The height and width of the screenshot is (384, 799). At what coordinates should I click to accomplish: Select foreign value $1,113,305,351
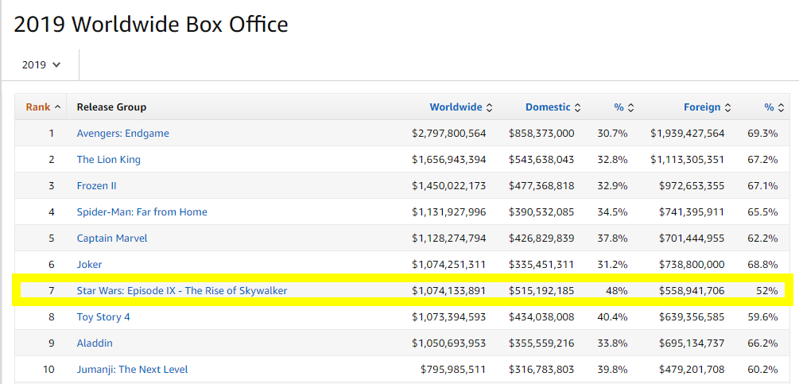tap(688, 160)
